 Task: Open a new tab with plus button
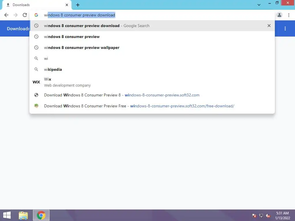point(78,5)
